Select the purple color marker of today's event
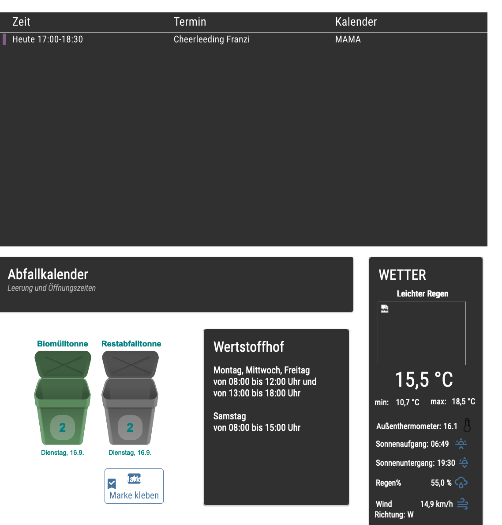Image resolution: width=502 pixels, height=525 pixels. [4, 39]
